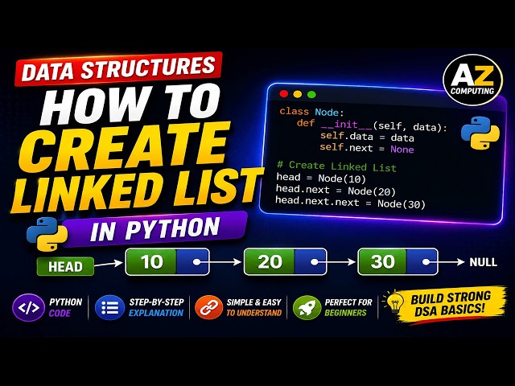Image resolution: width=515 pixels, height=386 pixels.
Task: Click the '# Create Linked List' comment
Action: pos(336,166)
